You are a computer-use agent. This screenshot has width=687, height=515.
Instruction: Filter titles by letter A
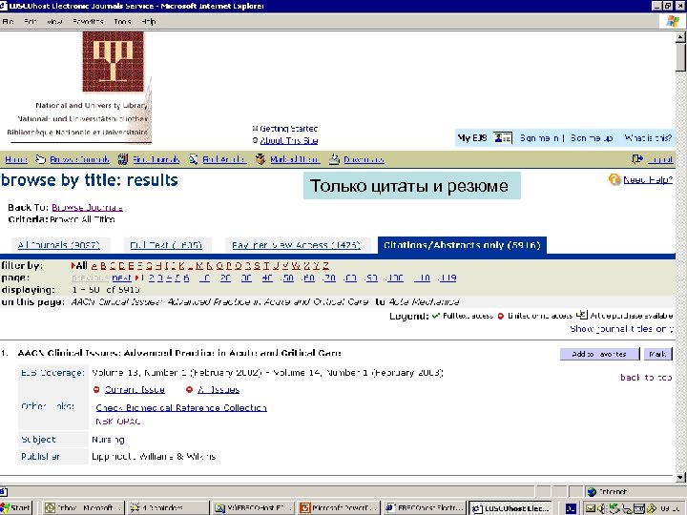click(x=94, y=266)
